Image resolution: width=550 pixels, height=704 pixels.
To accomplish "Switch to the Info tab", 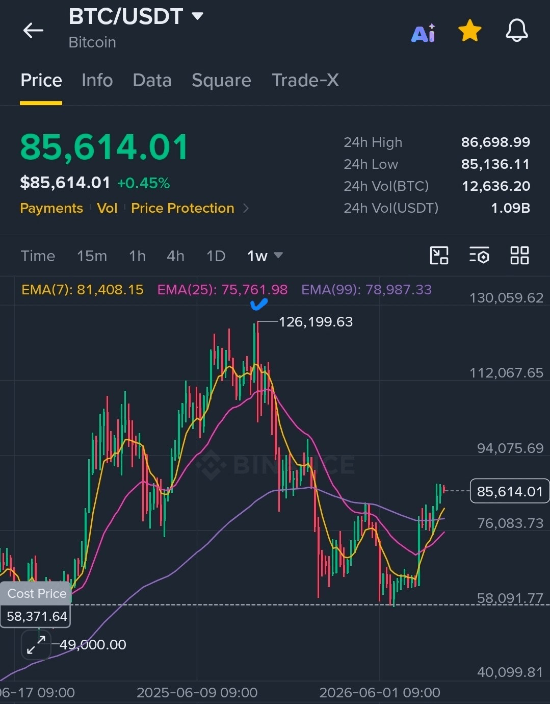I will 97,80.
